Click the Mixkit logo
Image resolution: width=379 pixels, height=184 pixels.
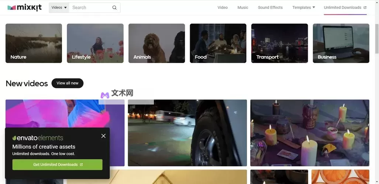click(x=25, y=8)
